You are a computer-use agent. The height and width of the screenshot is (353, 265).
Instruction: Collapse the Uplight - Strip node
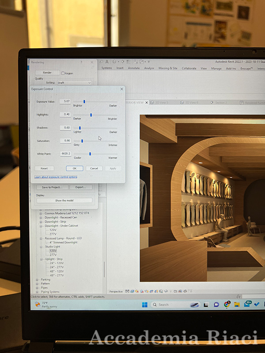point(41,259)
